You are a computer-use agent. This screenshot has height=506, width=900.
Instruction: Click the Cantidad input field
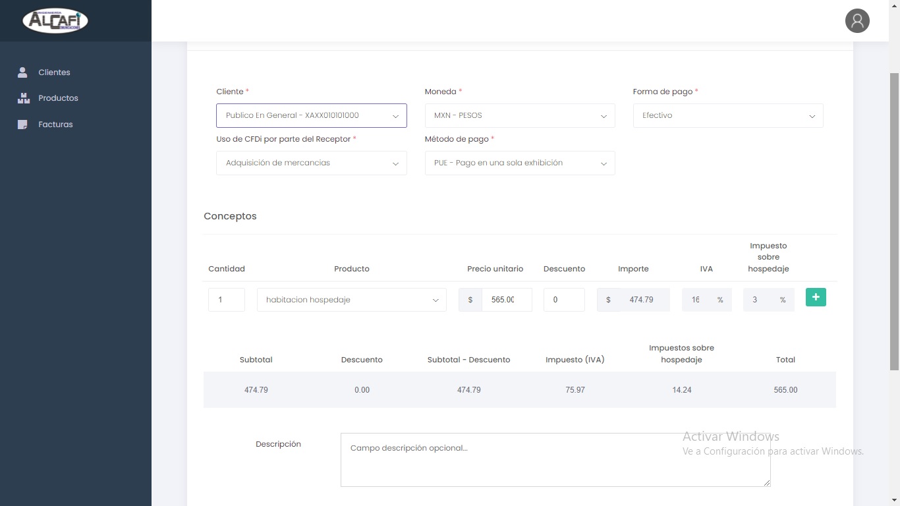tap(226, 300)
